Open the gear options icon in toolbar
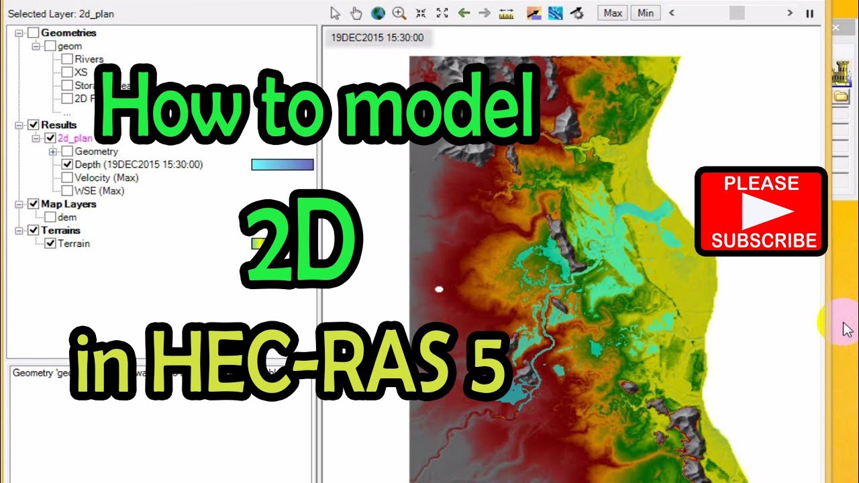The height and width of the screenshot is (483, 859). pyautogui.click(x=576, y=13)
